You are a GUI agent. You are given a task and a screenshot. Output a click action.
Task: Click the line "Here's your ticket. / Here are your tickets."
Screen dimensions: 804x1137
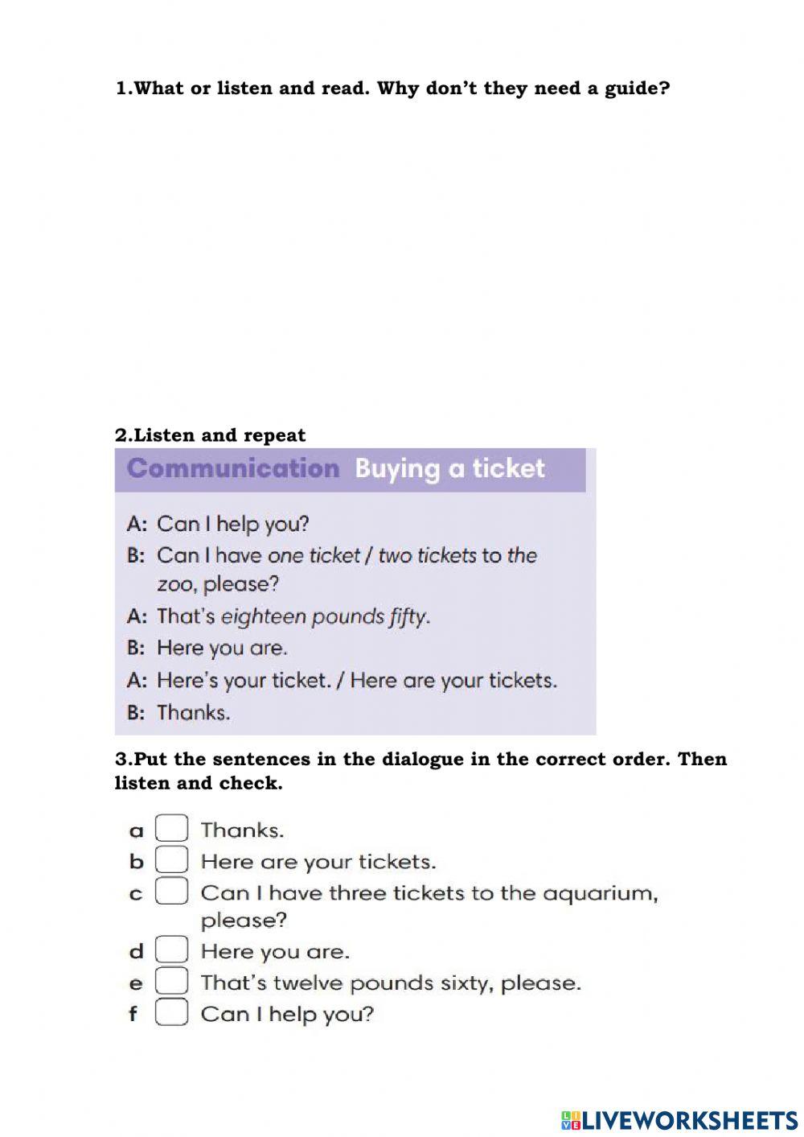(x=356, y=680)
